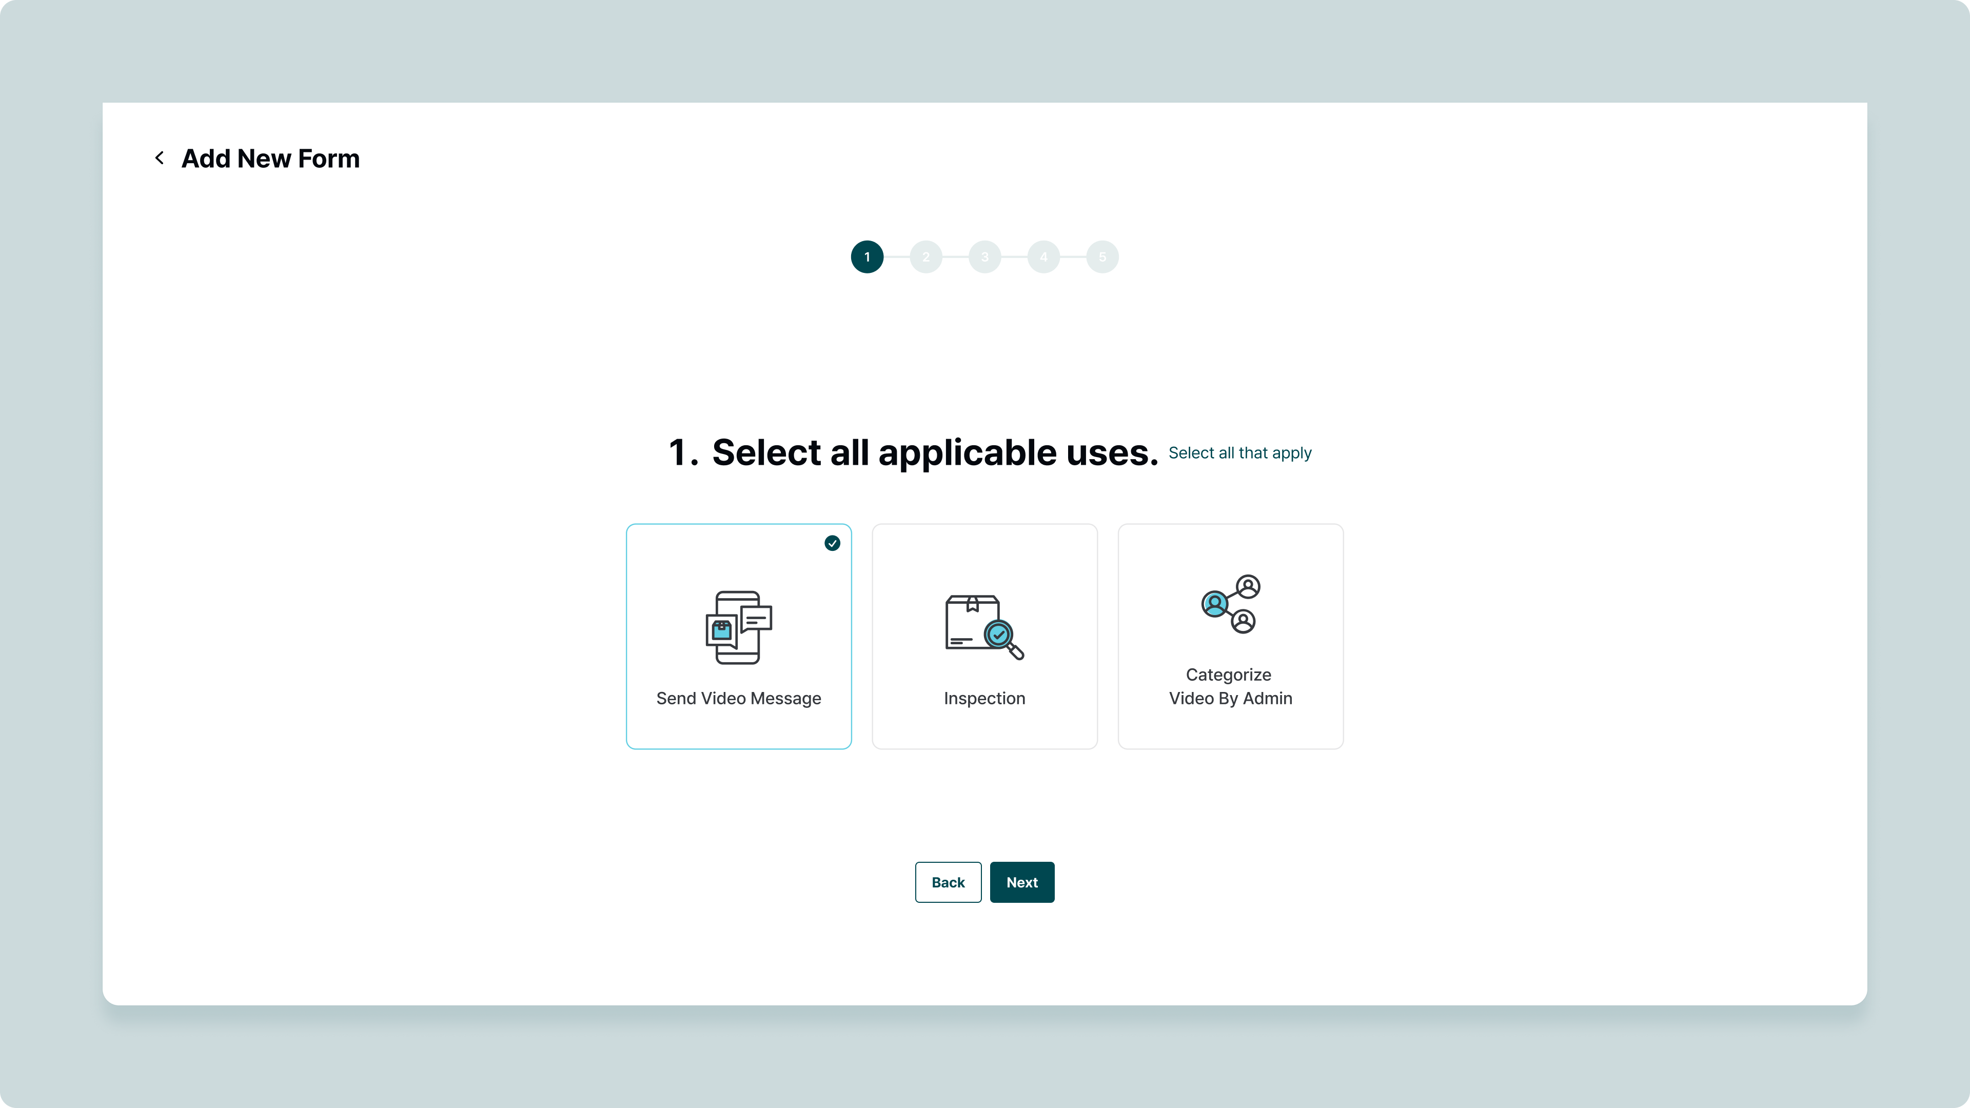The height and width of the screenshot is (1108, 1970).
Task: Click the Select all that apply hint
Action: (1239, 452)
